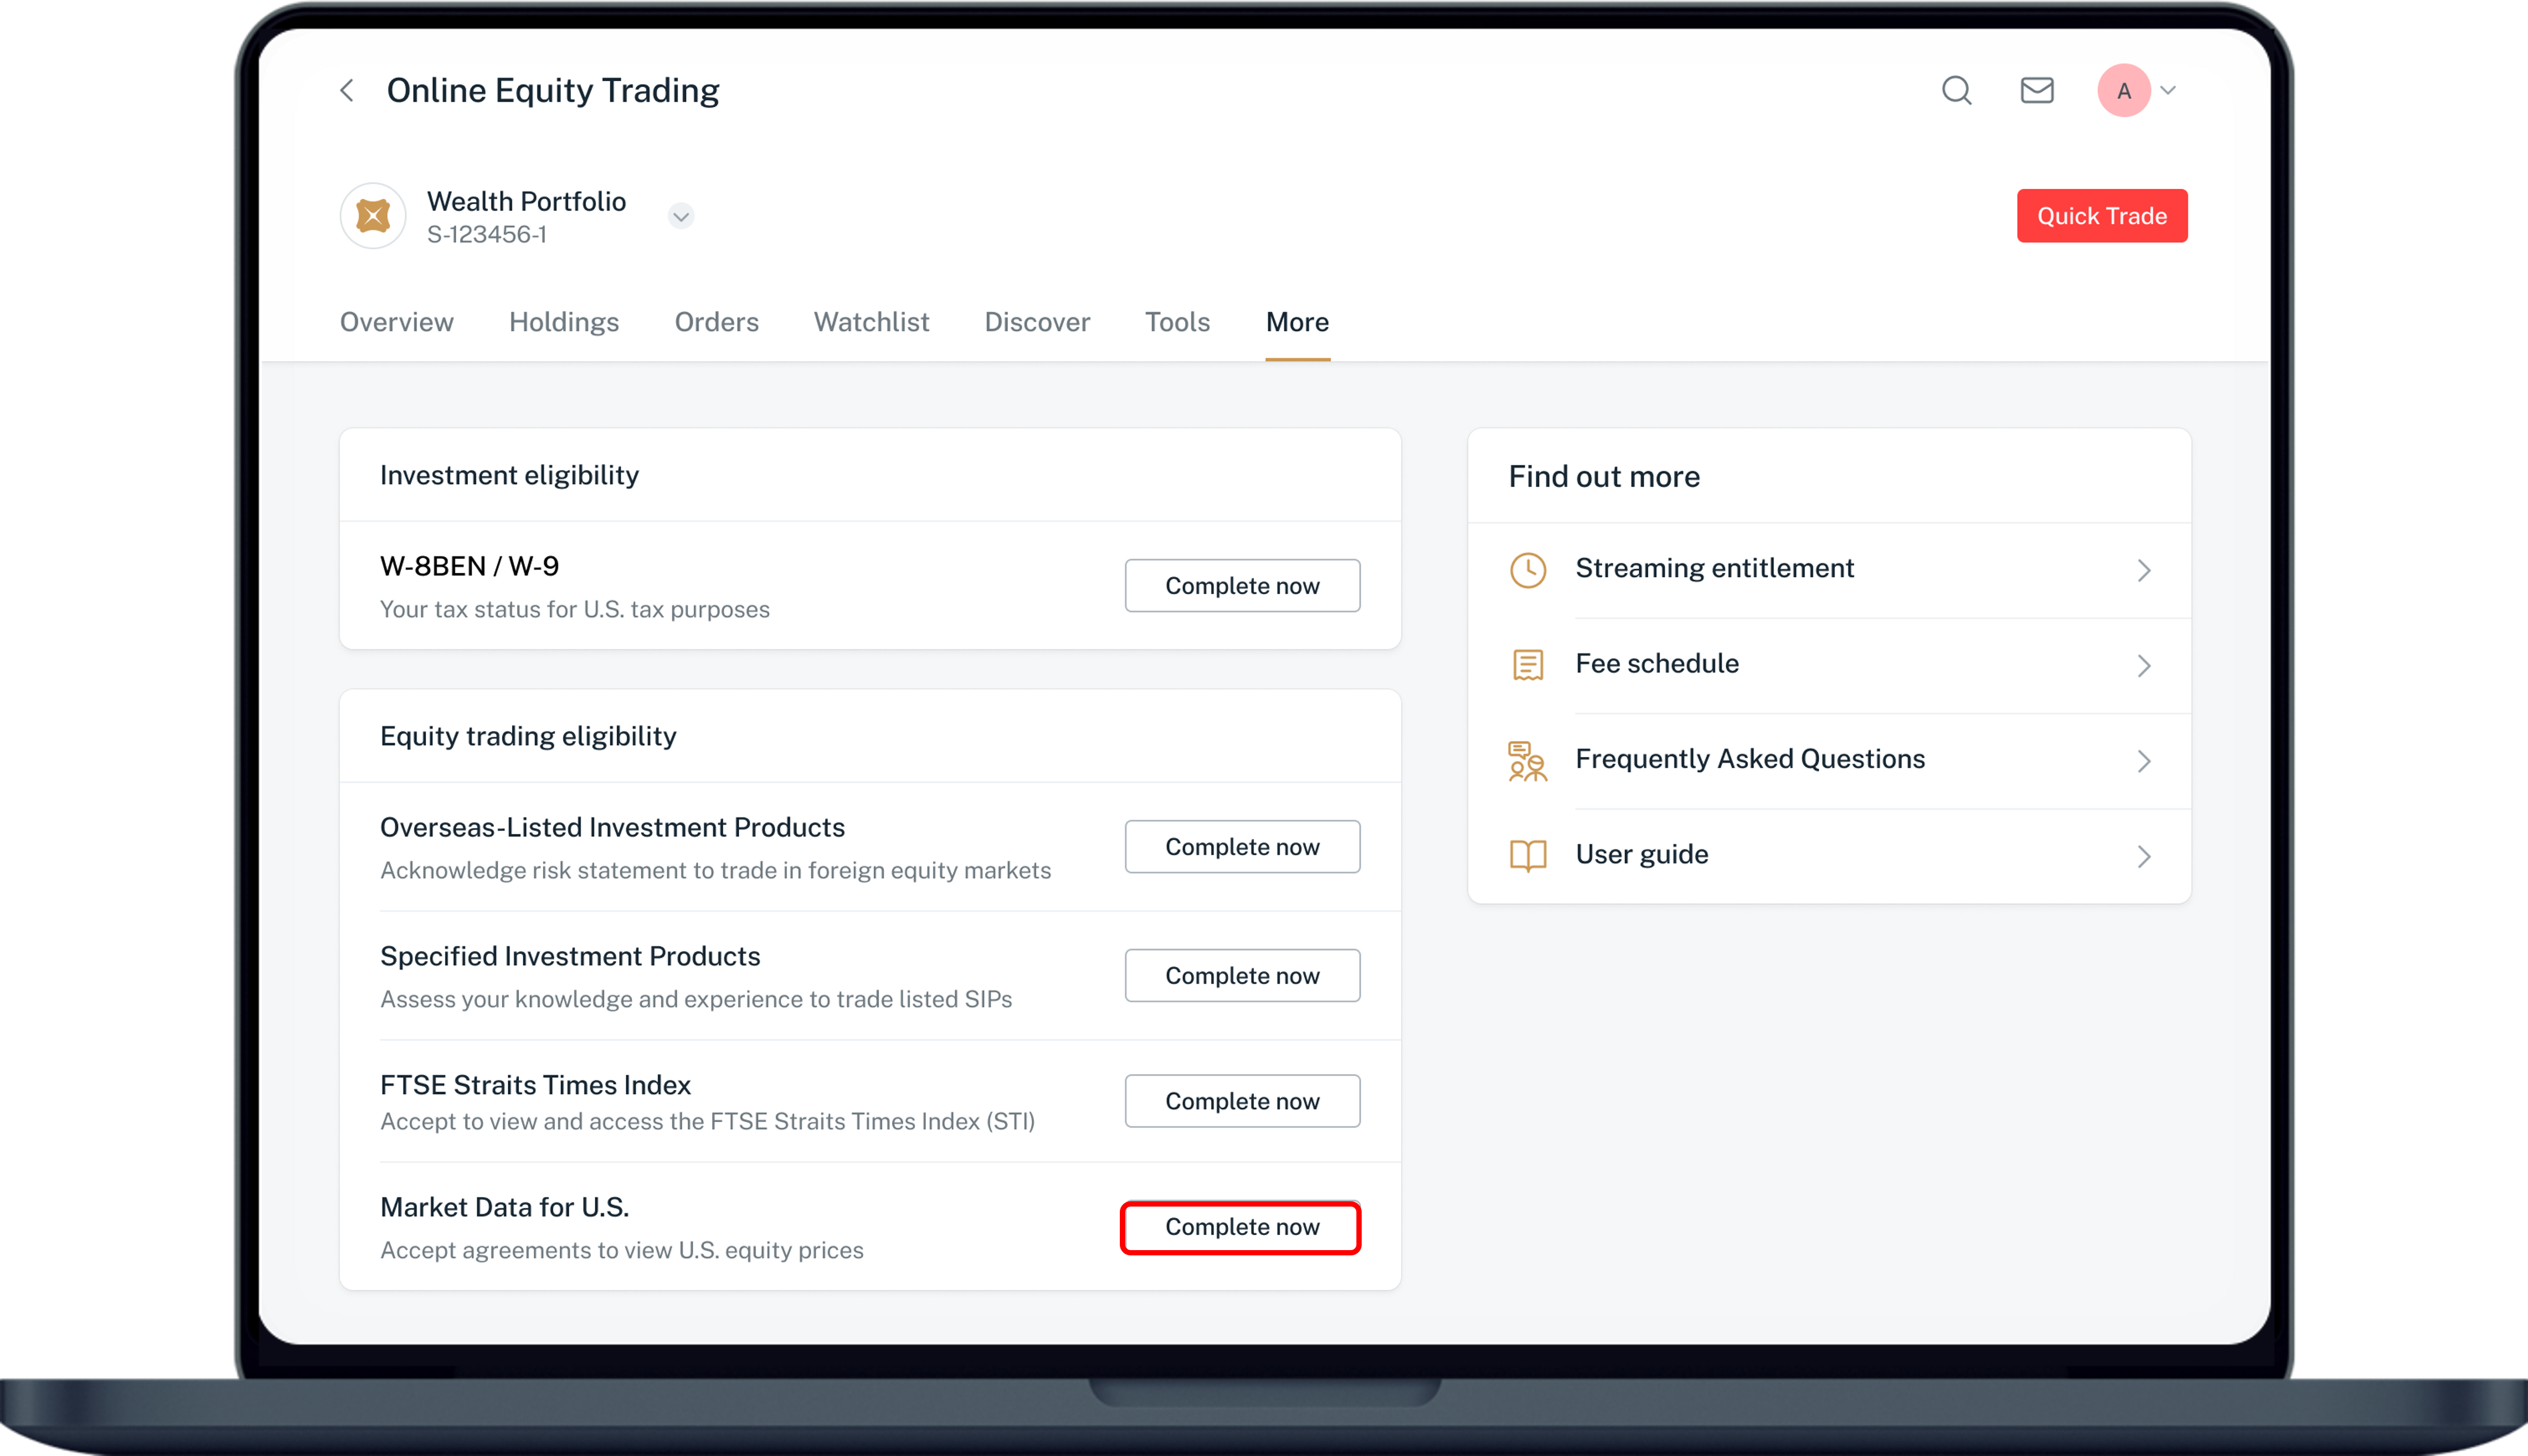2528x1456 pixels.
Task: Expand the Wealth Portfolio account dropdown
Action: (x=681, y=216)
